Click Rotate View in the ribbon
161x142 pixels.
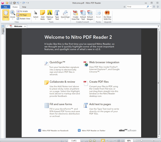(23, 19)
